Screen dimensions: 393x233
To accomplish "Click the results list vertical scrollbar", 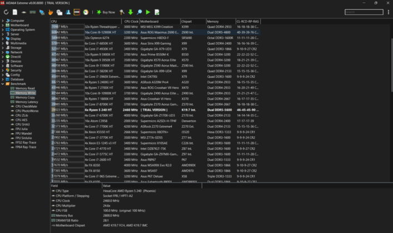I will click(x=391, y=65).
